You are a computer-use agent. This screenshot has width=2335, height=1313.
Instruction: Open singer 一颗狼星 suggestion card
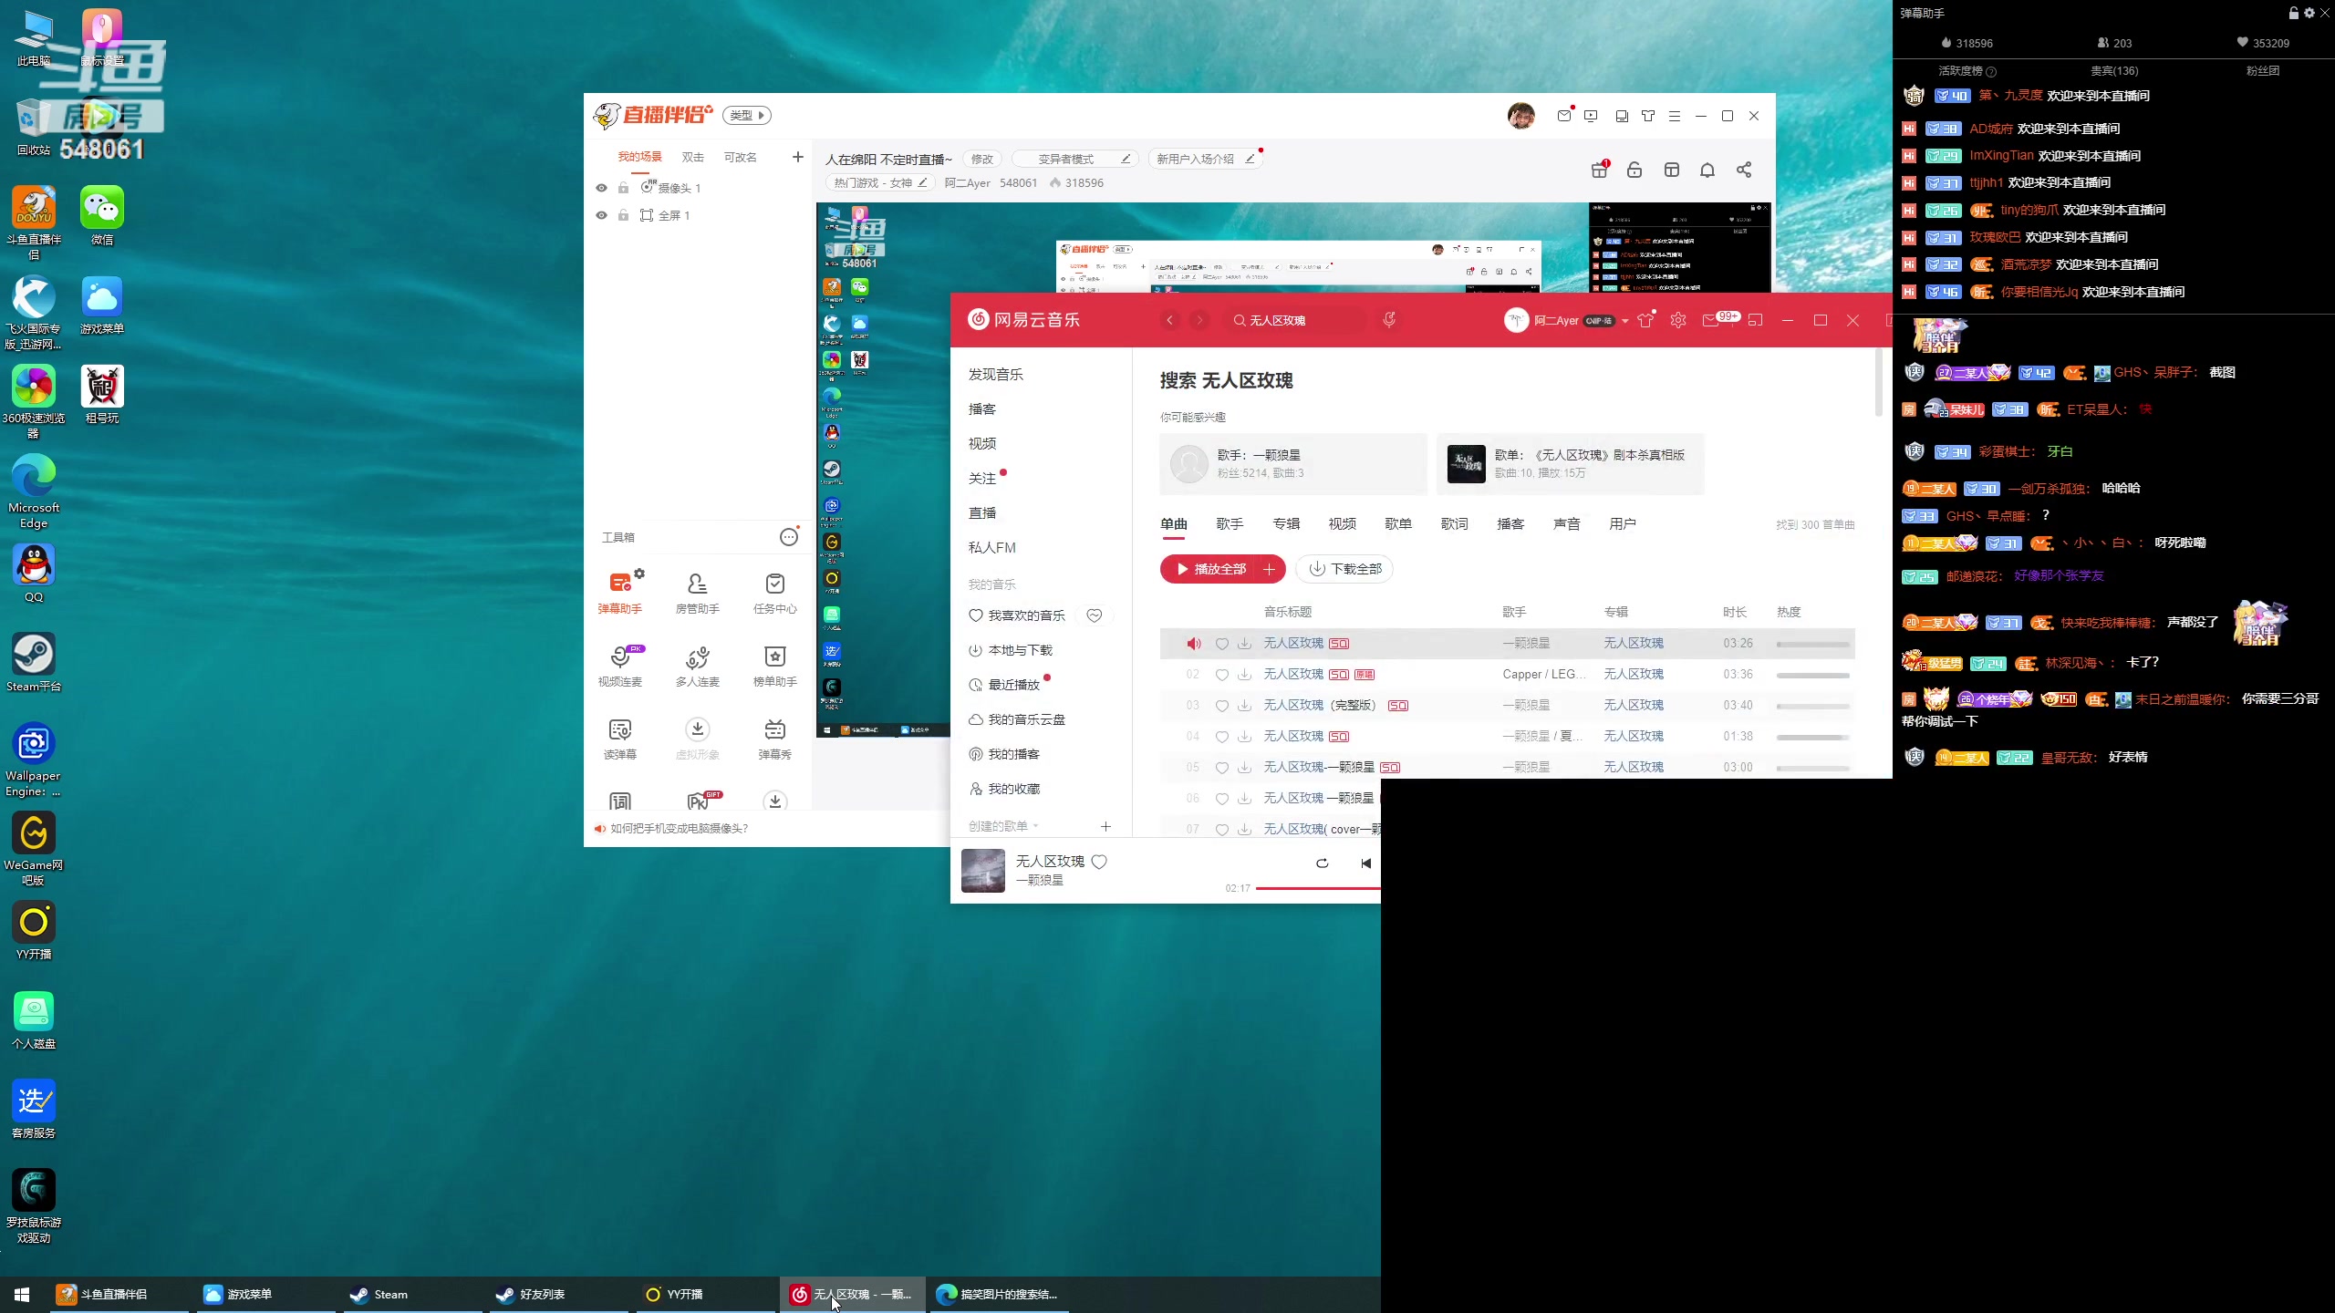pyautogui.click(x=1293, y=464)
